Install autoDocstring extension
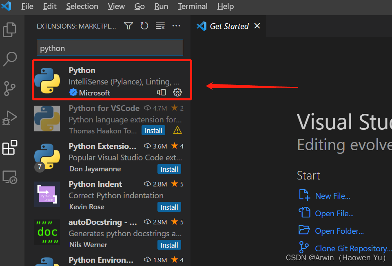Image resolution: width=392 pixels, height=266 pixels. pyautogui.click(x=169, y=245)
